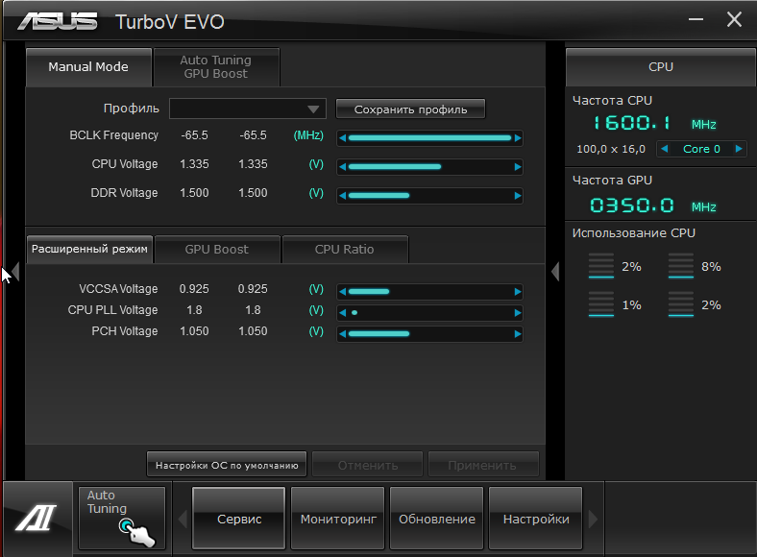This screenshot has width=757, height=557.
Task: Increase PCH Voltage with the right arrow
Action: click(518, 334)
